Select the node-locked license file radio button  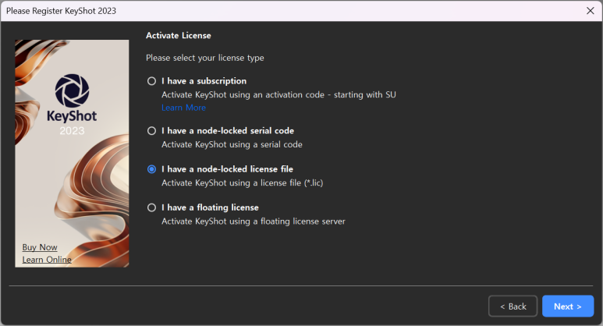151,169
